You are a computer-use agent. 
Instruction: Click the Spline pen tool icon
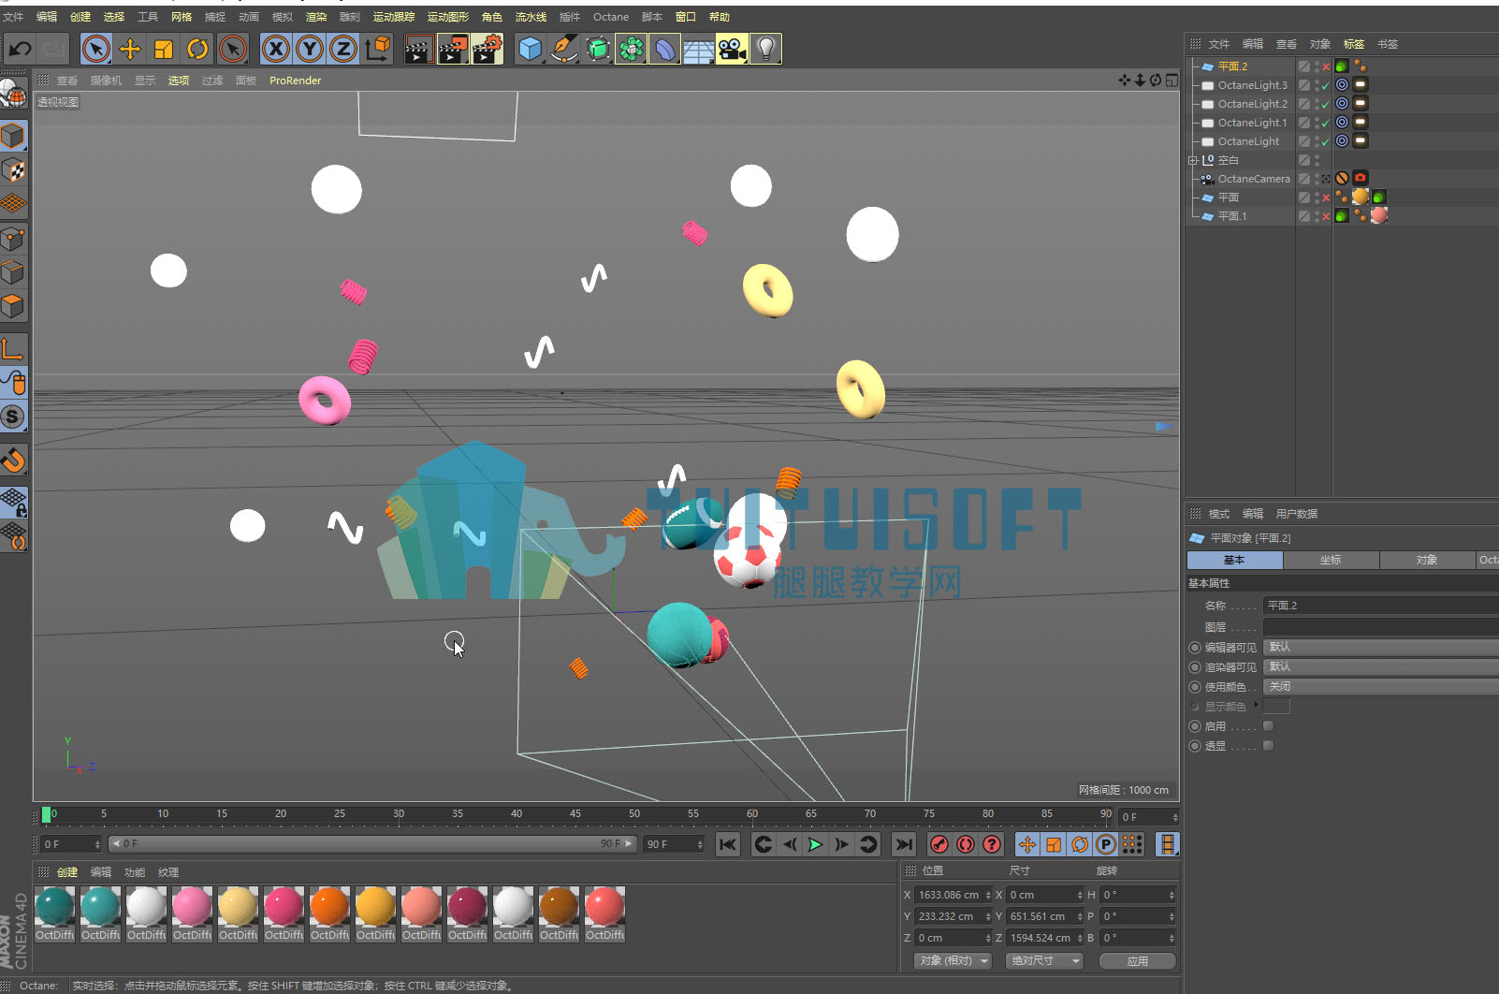(x=564, y=49)
